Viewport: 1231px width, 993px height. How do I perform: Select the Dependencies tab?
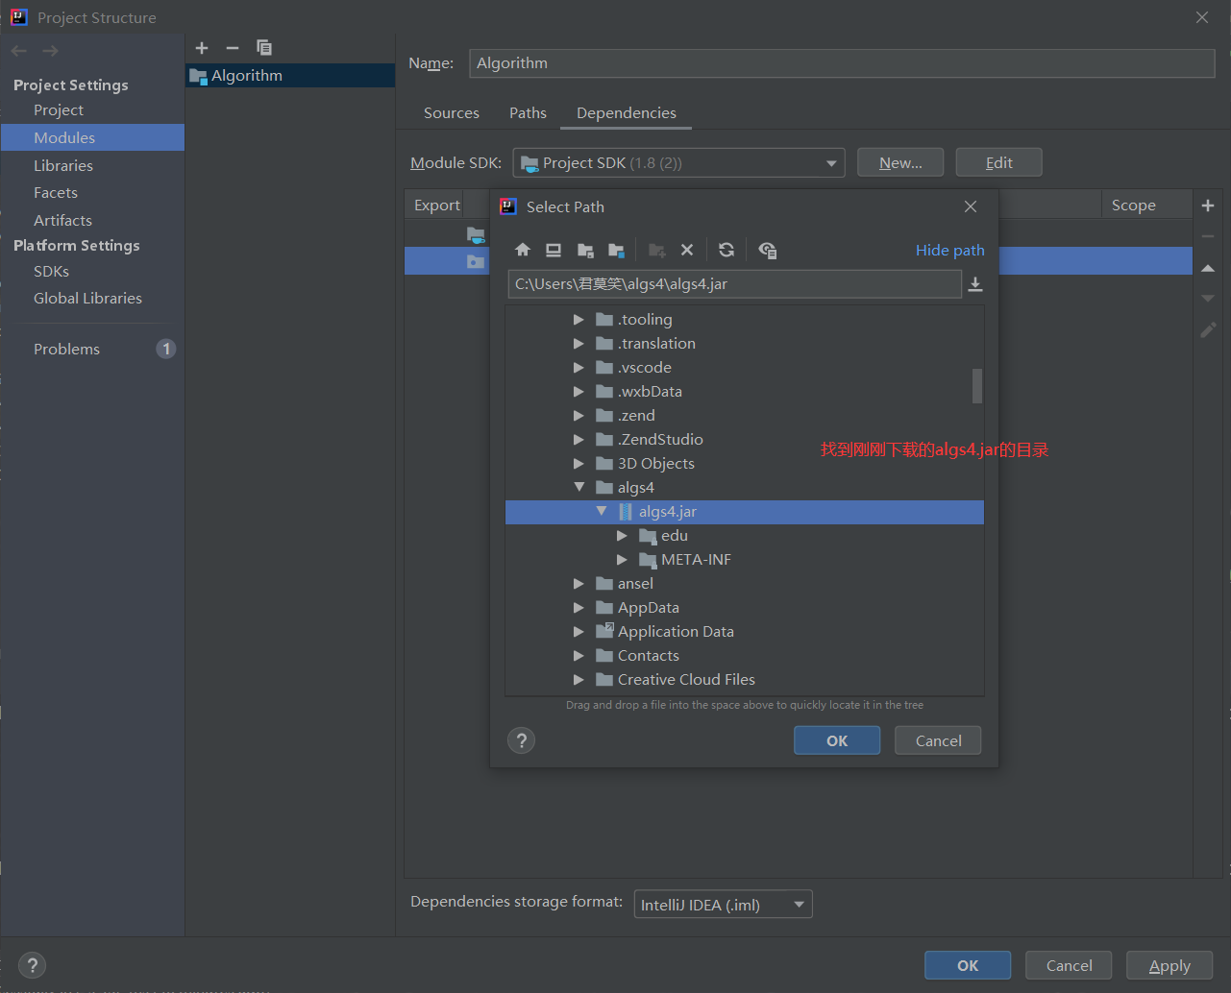coord(627,113)
